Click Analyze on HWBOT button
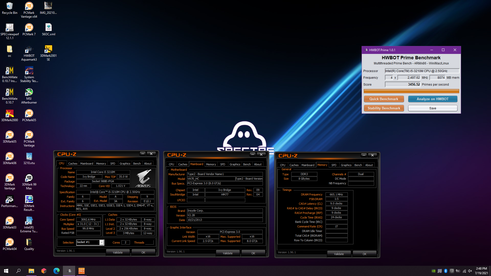491x276 pixels. click(433, 99)
